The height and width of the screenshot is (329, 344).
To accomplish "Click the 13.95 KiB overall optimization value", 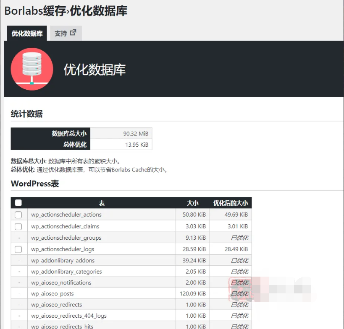I will (137, 145).
